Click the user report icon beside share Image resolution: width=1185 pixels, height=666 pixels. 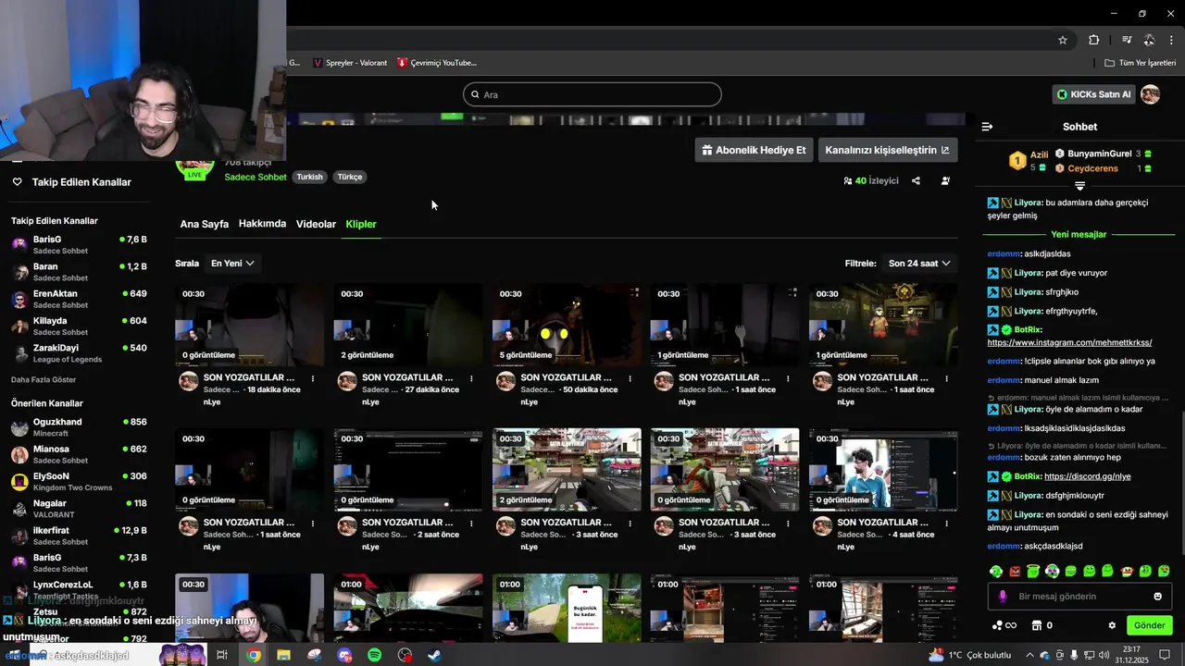[945, 181]
